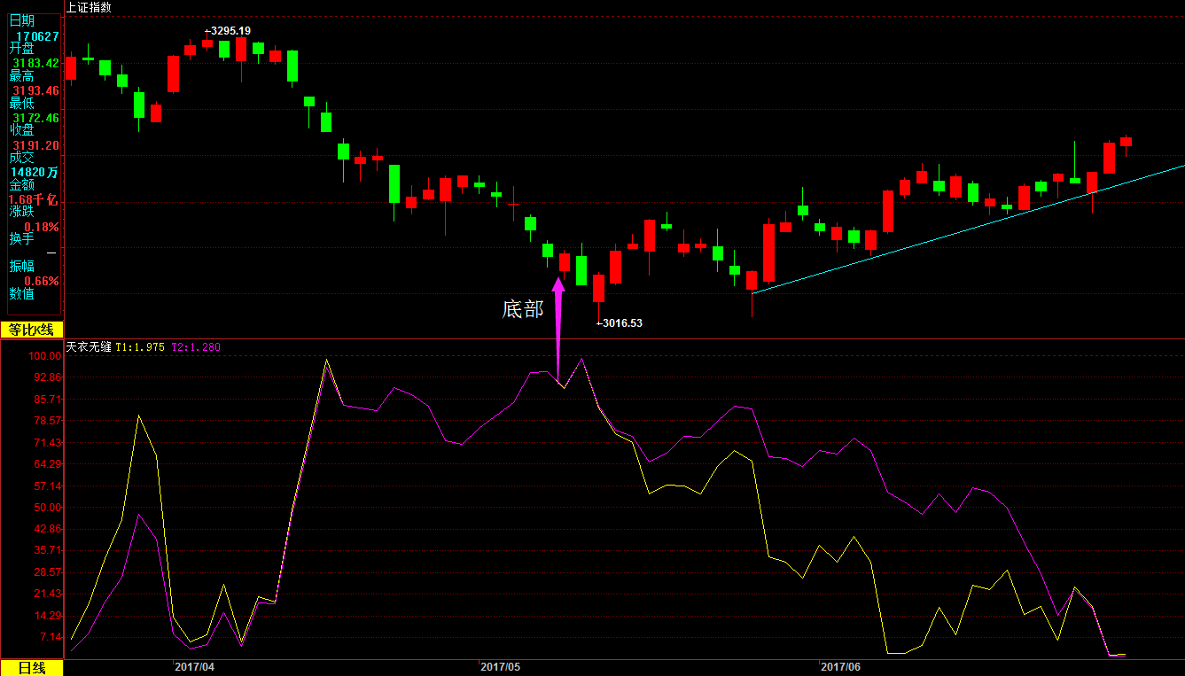
Task: Click the 等比K线 button
Action: coord(31,330)
